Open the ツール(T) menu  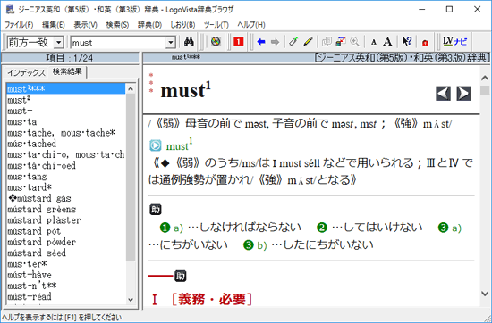[x=216, y=25]
